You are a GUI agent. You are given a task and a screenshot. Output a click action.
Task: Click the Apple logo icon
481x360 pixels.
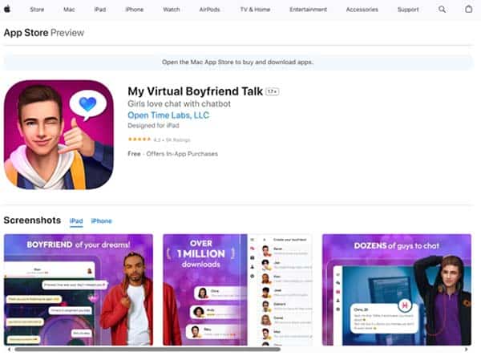click(7, 9)
